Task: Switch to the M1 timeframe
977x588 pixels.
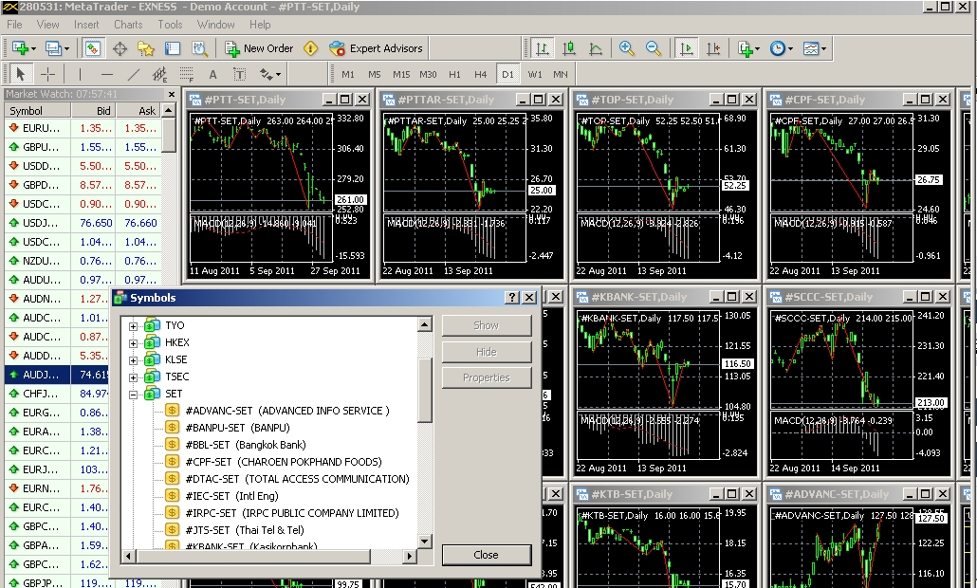Action: (348, 74)
